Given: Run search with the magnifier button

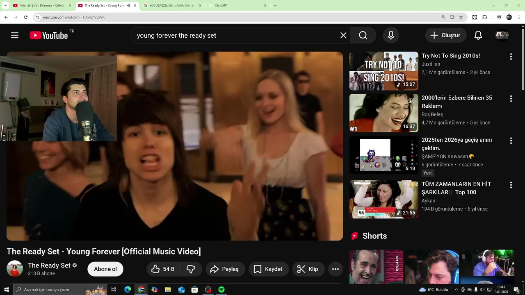Looking at the screenshot, I should pyautogui.click(x=363, y=35).
